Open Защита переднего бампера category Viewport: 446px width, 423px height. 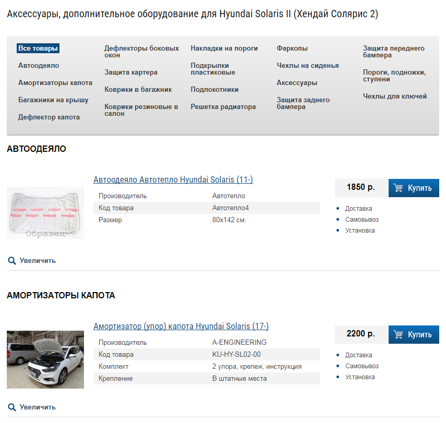pyautogui.click(x=394, y=52)
